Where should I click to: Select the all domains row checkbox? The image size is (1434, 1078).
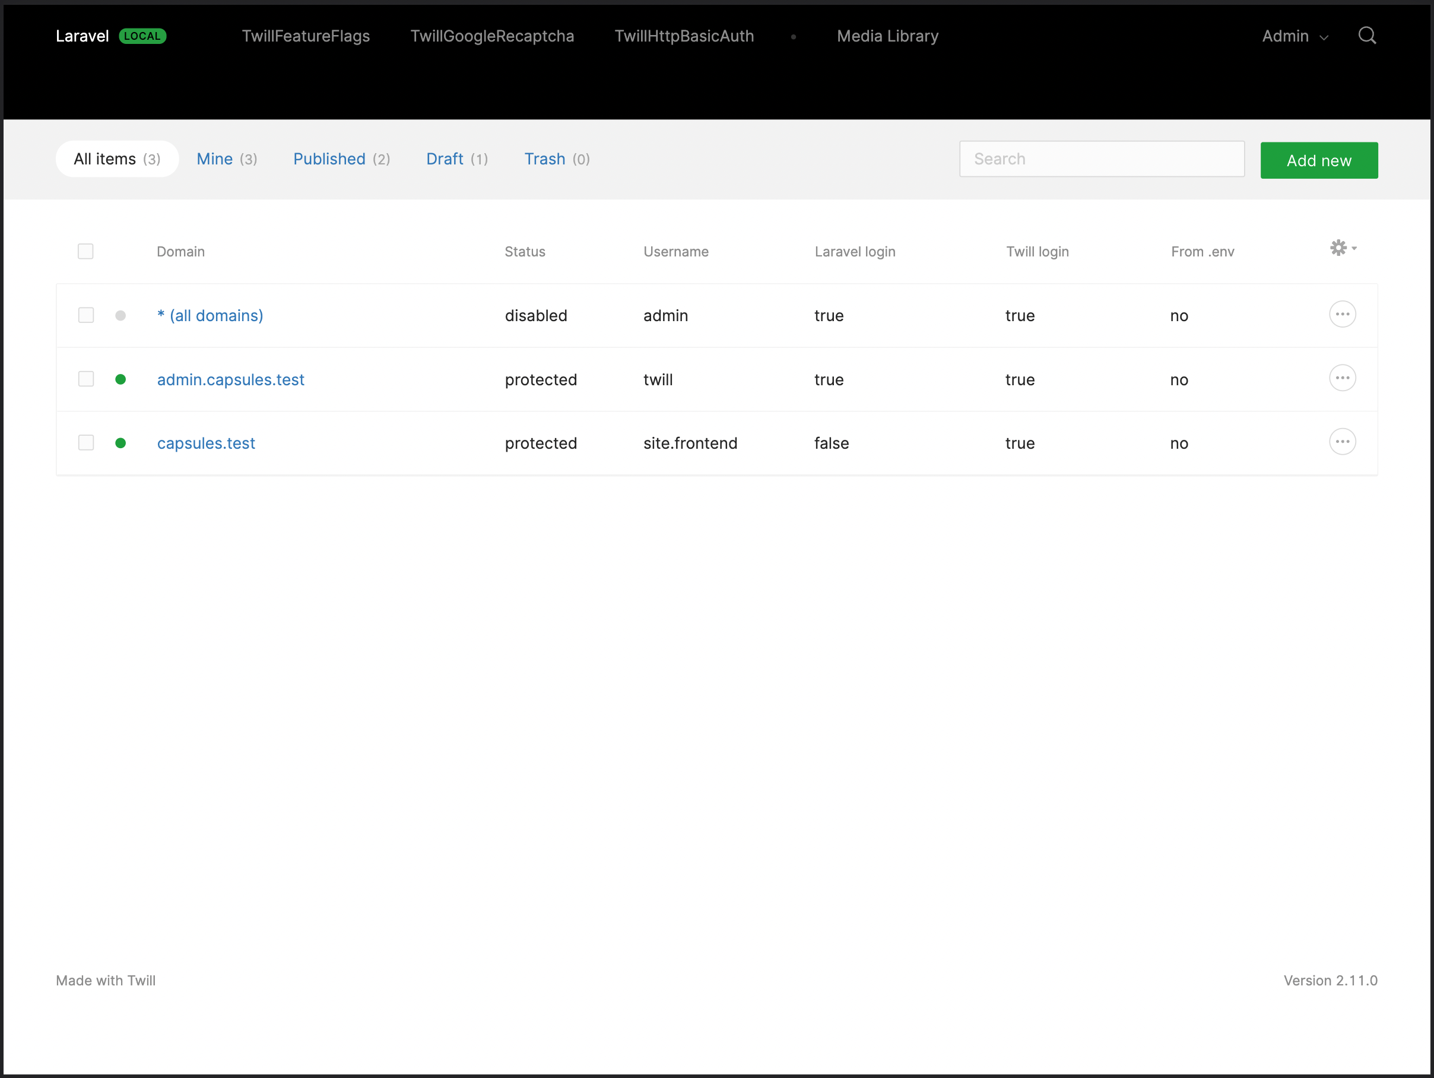coord(86,316)
